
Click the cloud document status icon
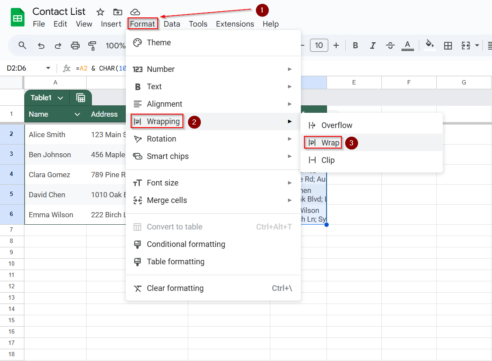pos(135,12)
